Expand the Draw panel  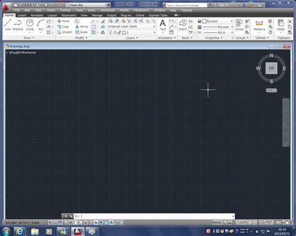(29, 38)
